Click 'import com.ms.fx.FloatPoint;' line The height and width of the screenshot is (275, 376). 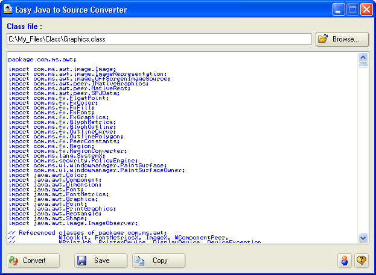59,98
